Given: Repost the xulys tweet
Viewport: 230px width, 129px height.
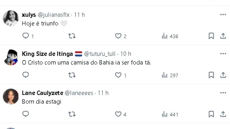Looking at the screenshot, I should [x=72, y=36].
